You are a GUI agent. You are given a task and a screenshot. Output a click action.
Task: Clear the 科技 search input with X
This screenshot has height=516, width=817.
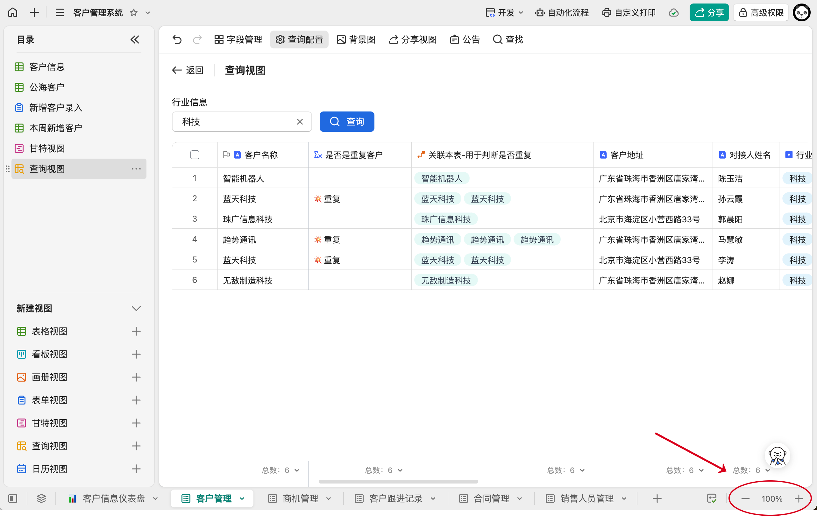pos(300,122)
